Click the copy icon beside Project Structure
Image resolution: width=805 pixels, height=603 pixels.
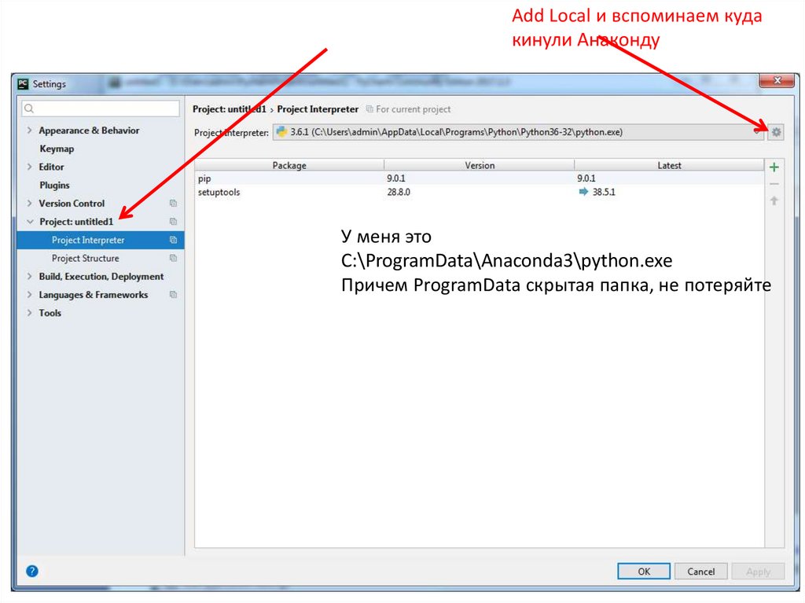[173, 259]
